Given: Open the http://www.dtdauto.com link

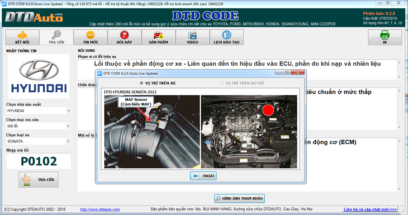Looking at the screenshot, I should point(100,209).
